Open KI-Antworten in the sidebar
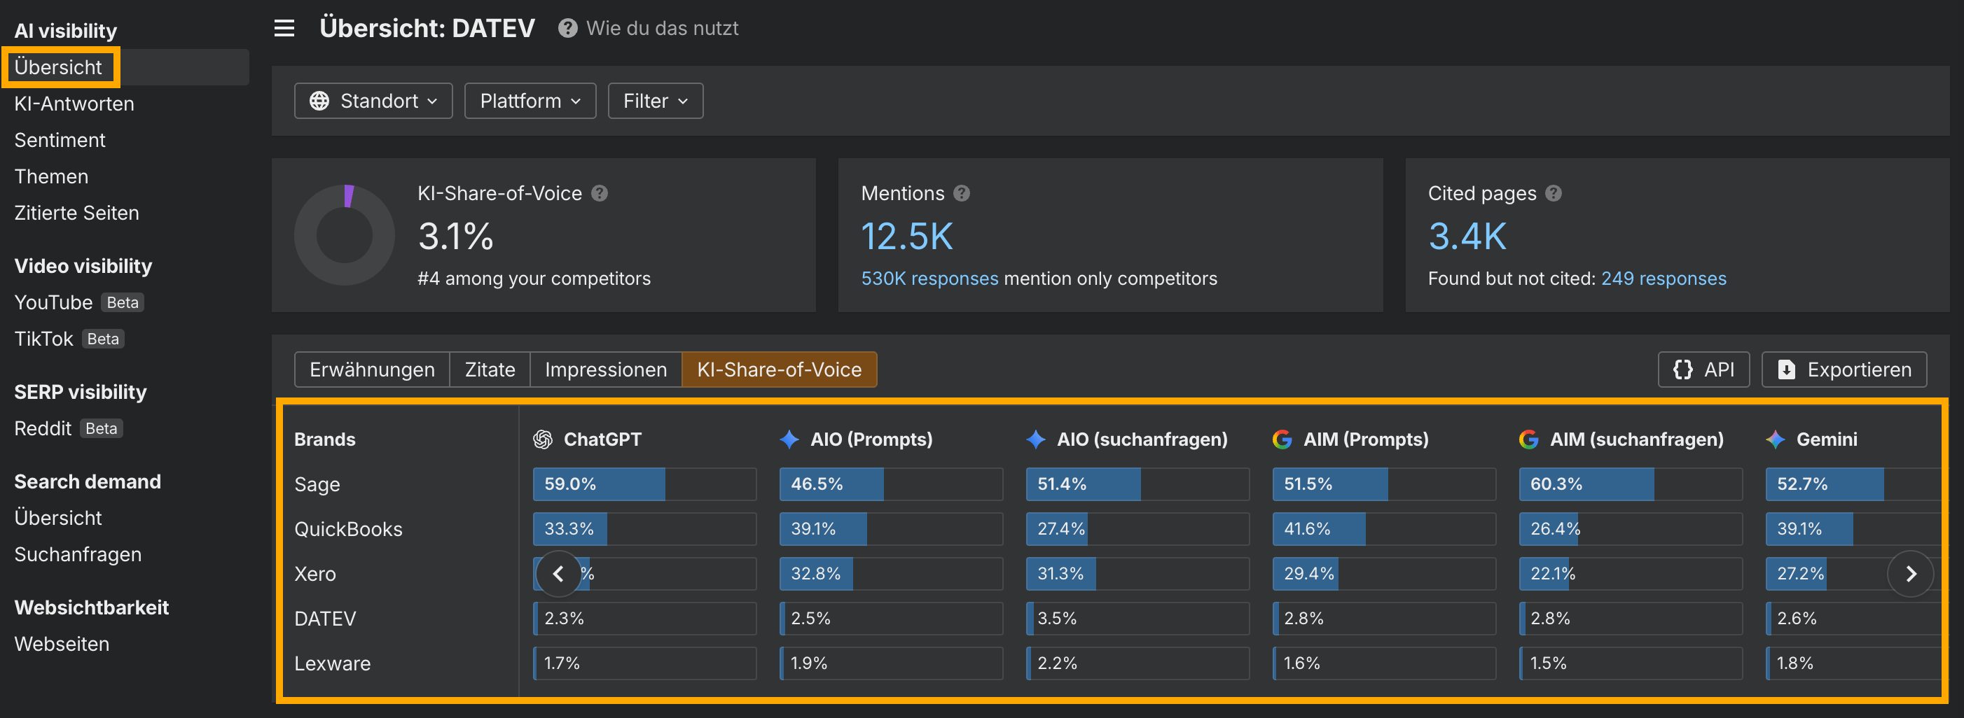This screenshot has height=718, width=1964. pyautogui.click(x=74, y=104)
